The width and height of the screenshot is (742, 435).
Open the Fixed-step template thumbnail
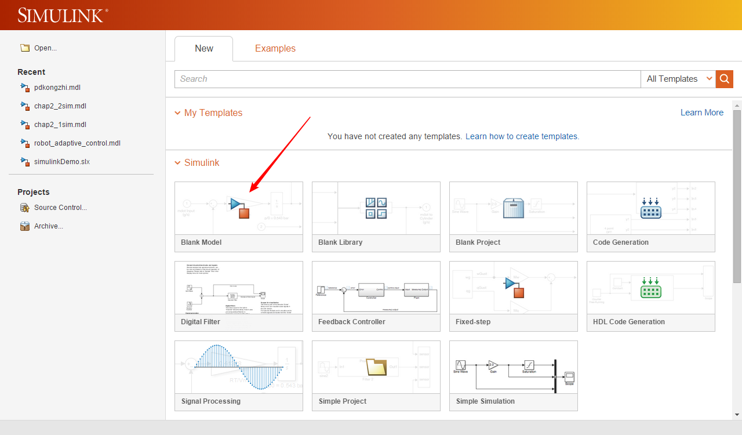pyautogui.click(x=514, y=288)
